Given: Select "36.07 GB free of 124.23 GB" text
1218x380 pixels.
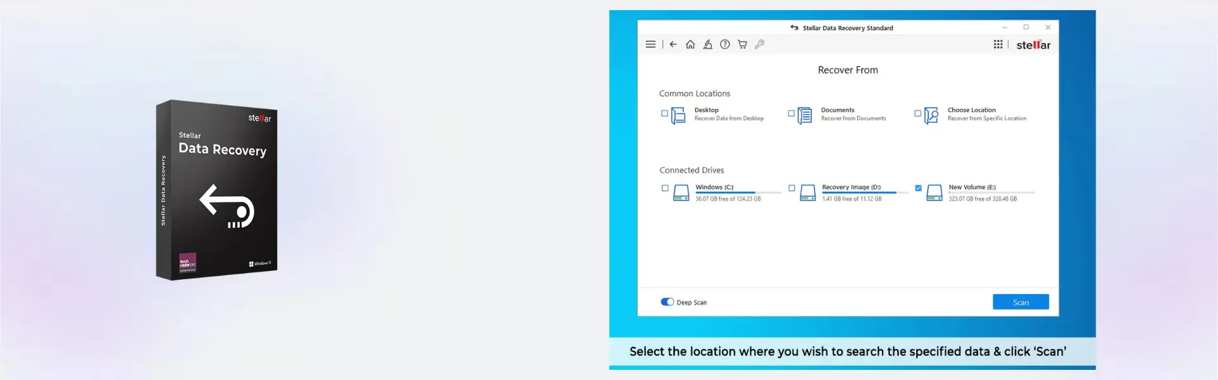Looking at the screenshot, I should click(x=728, y=199).
